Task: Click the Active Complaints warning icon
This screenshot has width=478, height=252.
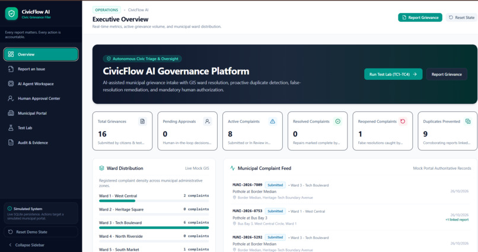Action: 273,121
